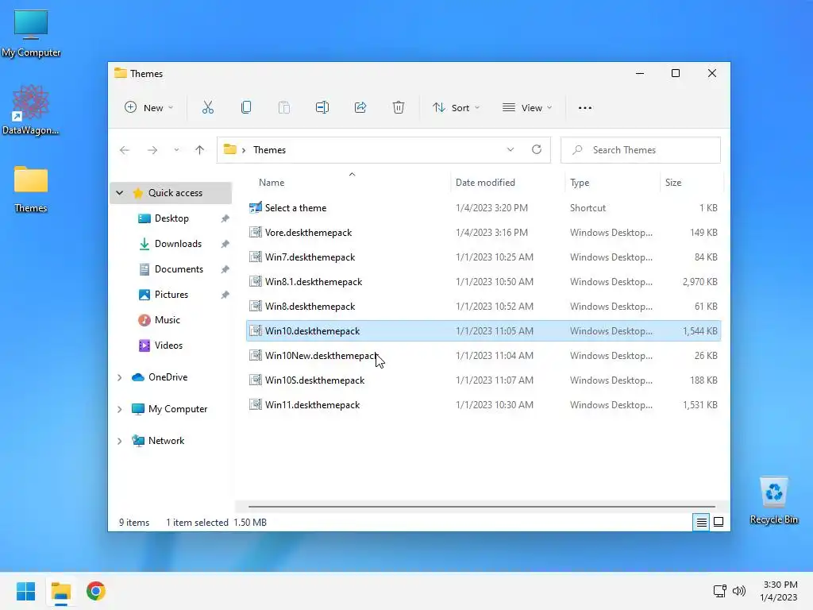Switch to large icons view layout
Screen dimensions: 813x610
pos(719,523)
